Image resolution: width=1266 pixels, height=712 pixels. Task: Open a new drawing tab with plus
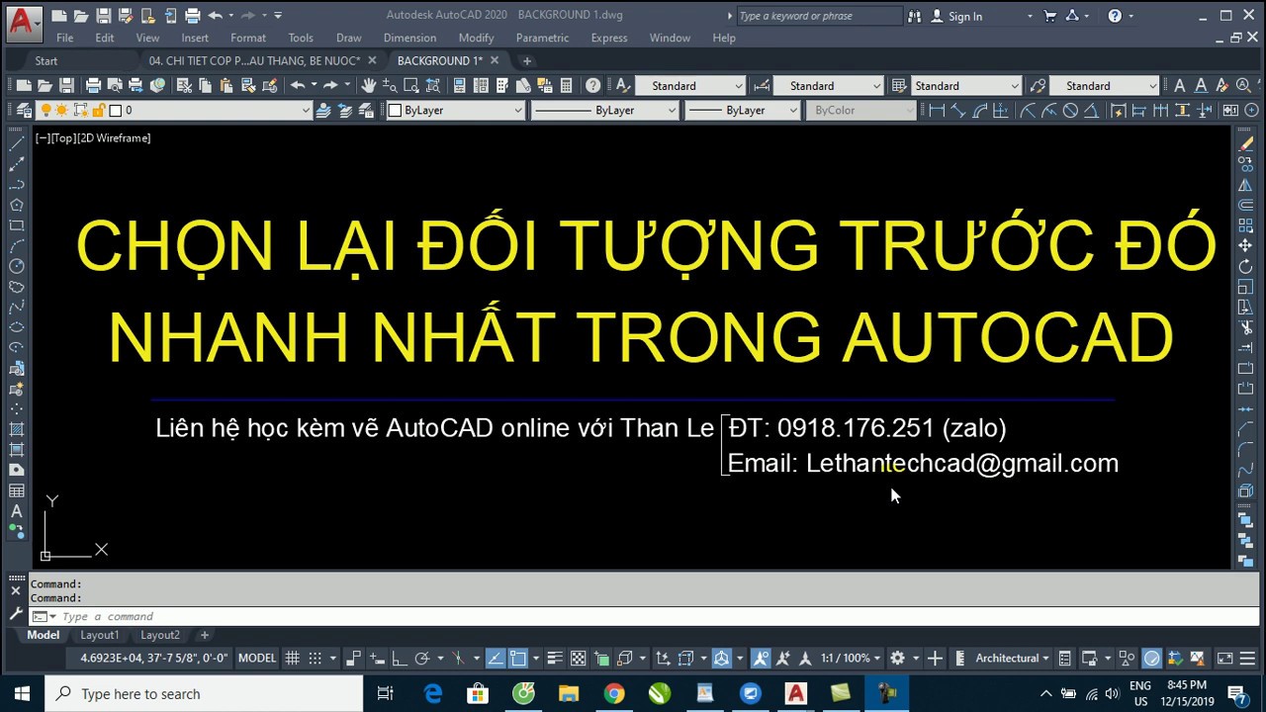tap(526, 60)
